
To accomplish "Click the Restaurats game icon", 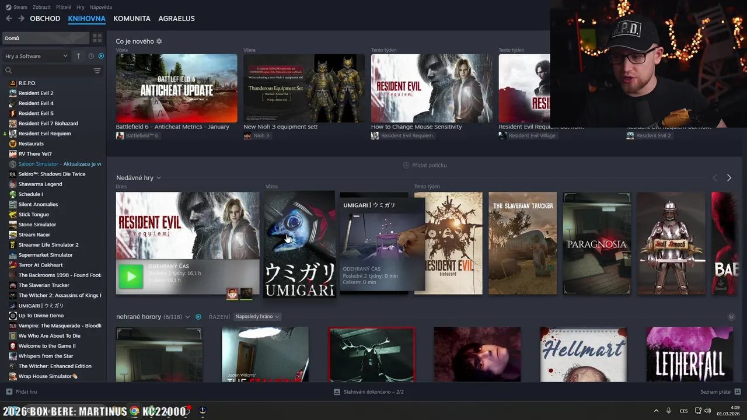I will click(x=13, y=143).
